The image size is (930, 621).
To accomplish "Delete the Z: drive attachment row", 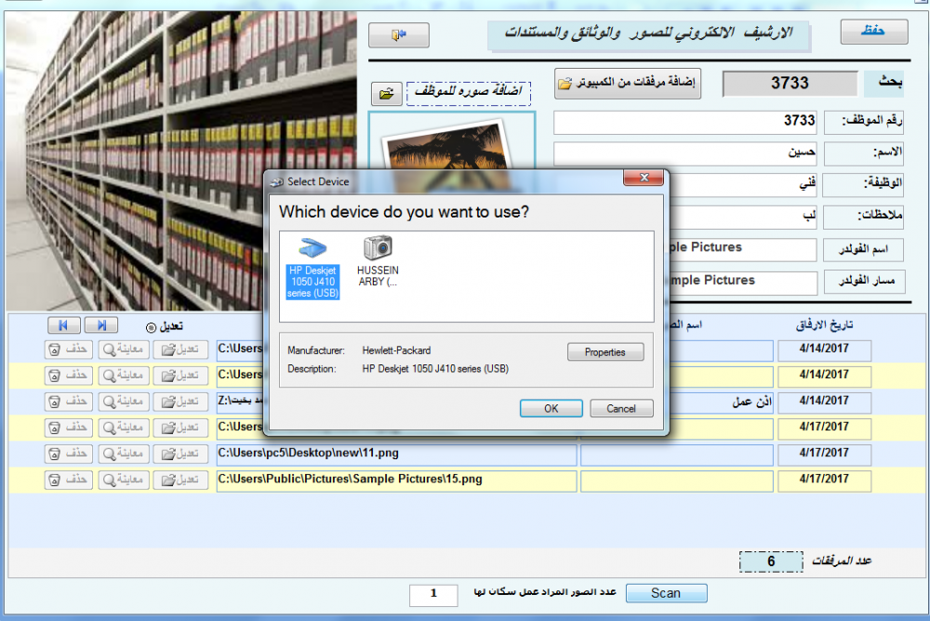I will (68, 402).
